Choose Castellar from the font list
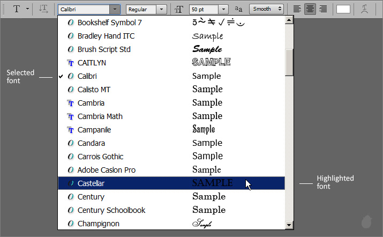383x237 pixels. tap(91, 183)
